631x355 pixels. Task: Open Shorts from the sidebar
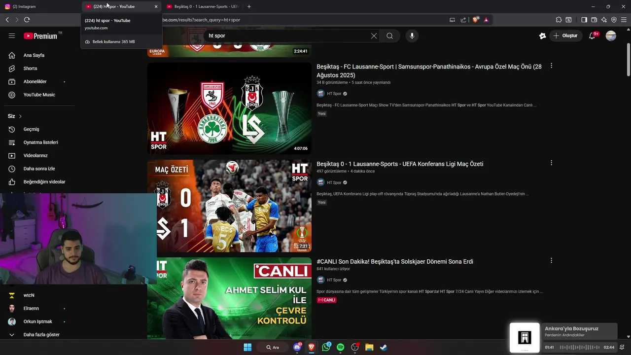30,69
